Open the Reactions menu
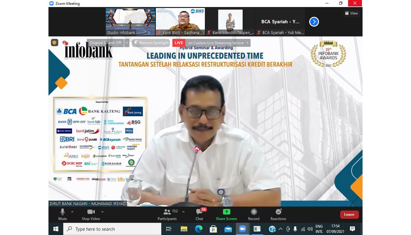Image resolution: width=411 pixels, height=235 pixels. (x=278, y=214)
